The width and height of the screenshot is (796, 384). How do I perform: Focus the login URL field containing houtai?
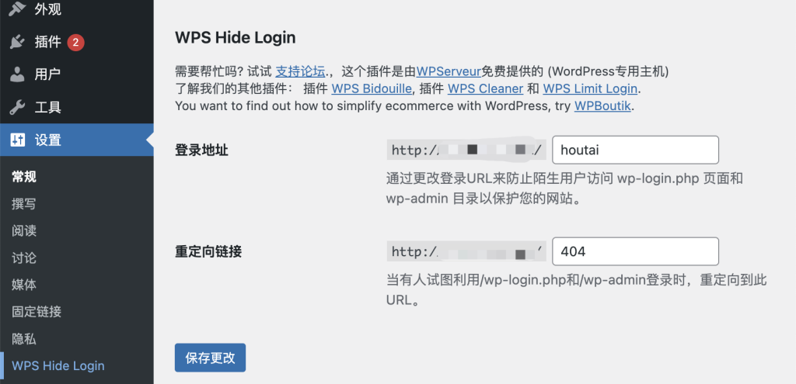pyautogui.click(x=635, y=150)
